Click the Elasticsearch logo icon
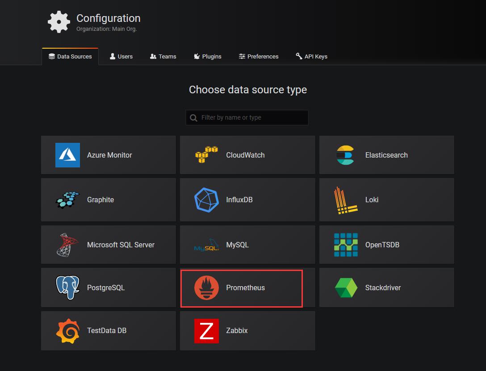 [345, 155]
